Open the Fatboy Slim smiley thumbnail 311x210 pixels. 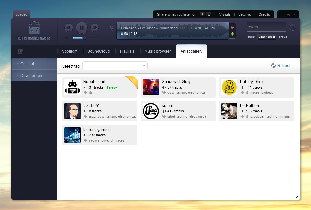(x=229, y=87)
